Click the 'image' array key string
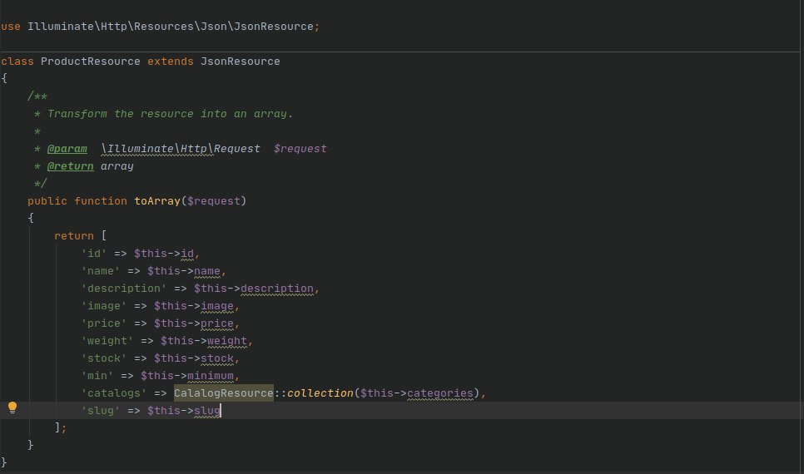 tap(103, 306)
